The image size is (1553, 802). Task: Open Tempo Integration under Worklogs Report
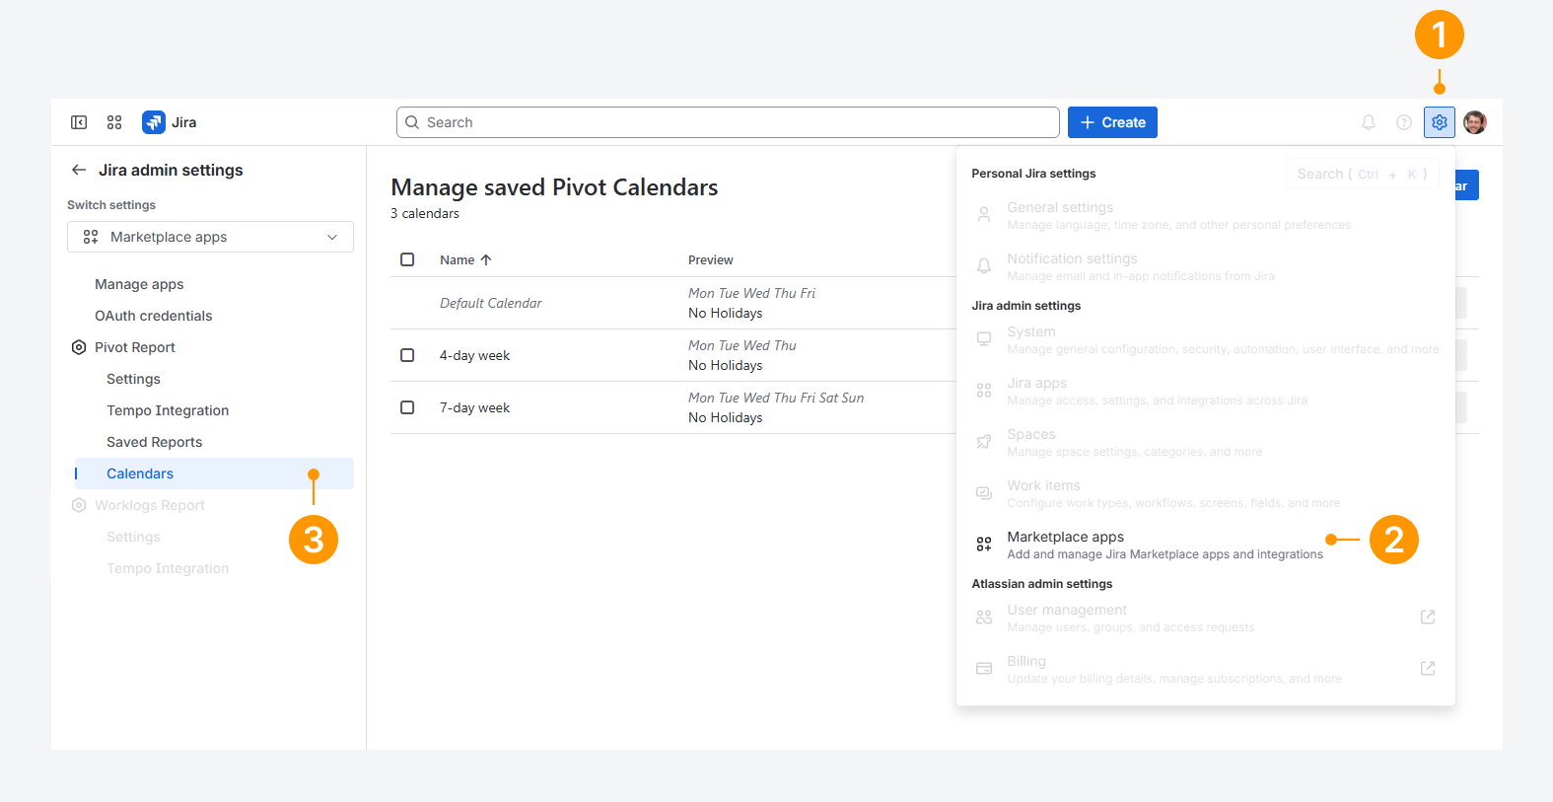click(168, 568)
